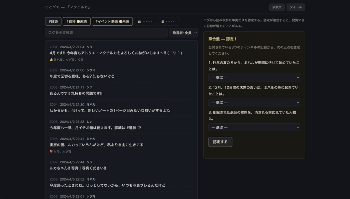
Task: Click message ID Z009
Action: (x=54, y=196)
